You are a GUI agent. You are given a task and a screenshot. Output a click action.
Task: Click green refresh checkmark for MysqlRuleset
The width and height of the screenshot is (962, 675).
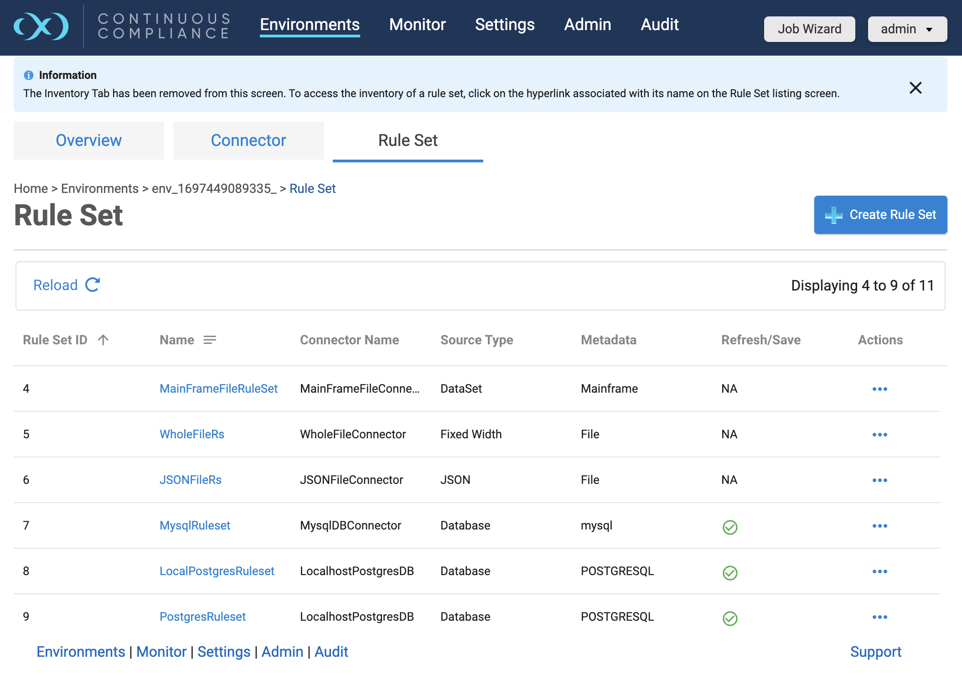[730, 527]
